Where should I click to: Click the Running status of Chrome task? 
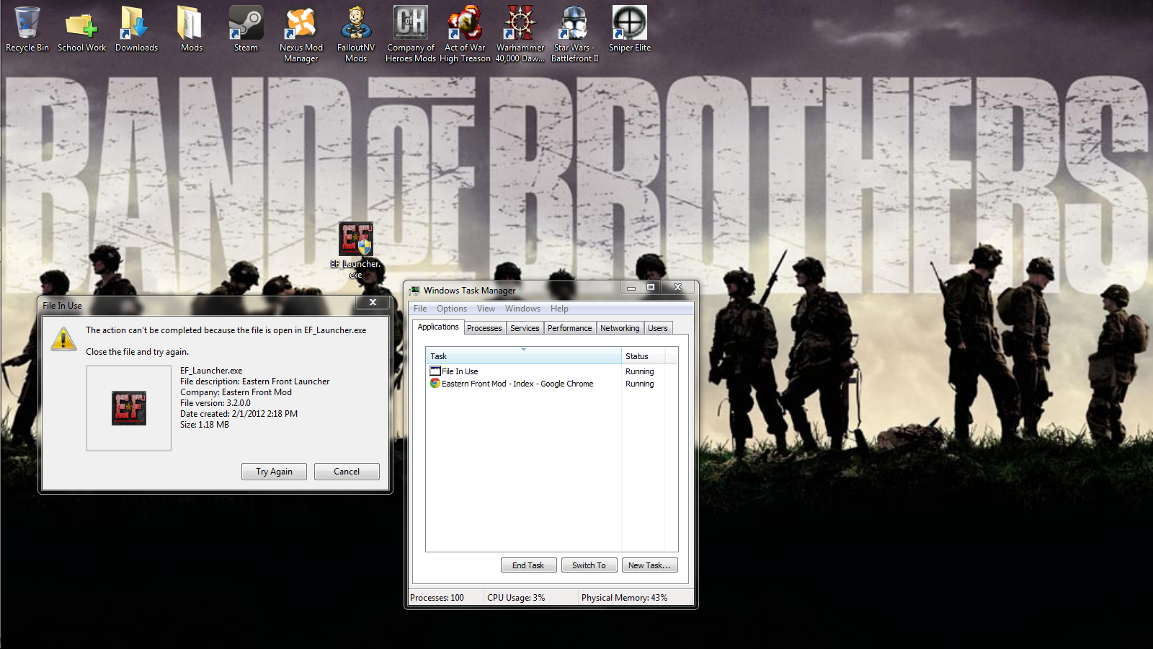pos(640,384)
